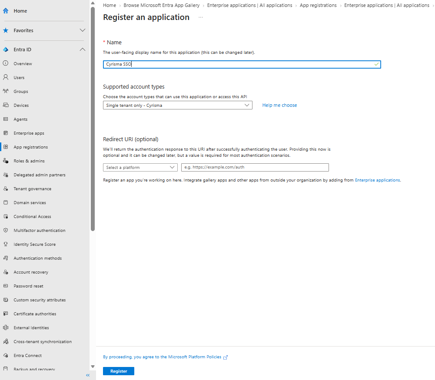This screenshot has height=380, width=435.
Task: Click Browse Microsoft Entra App Gallery breadcrumb
Action: coord(162,5)
